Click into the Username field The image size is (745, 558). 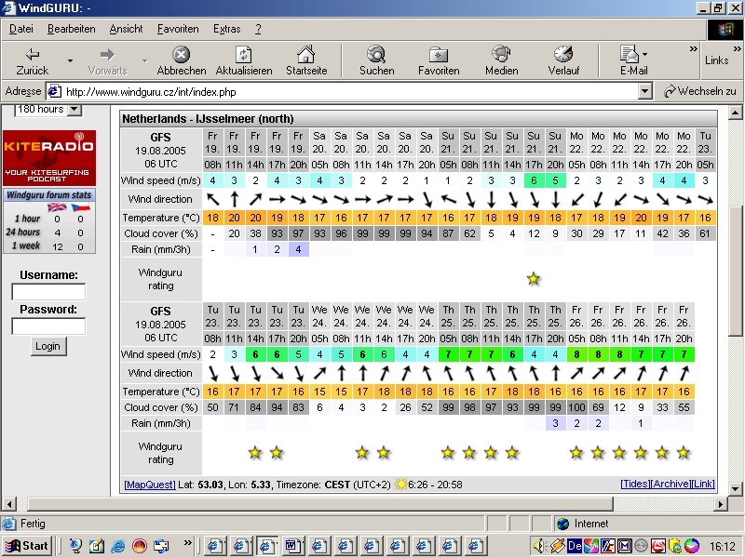coord(48,292)
